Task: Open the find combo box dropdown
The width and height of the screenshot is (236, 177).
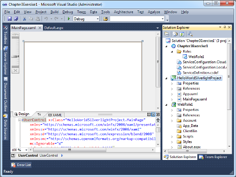Action: point(162,19)
